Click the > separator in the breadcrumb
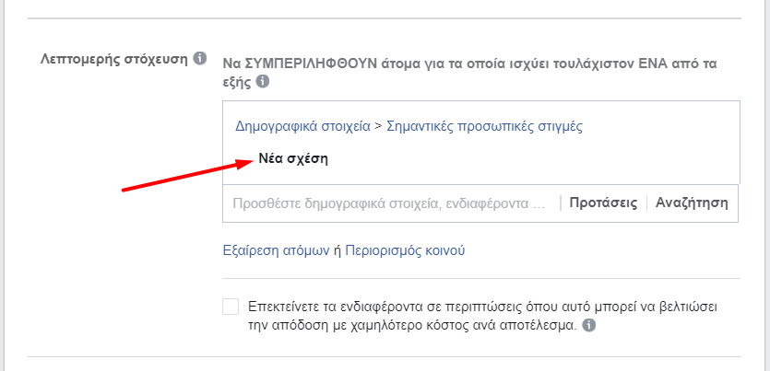Screen dimensions: 770x371 (378, 126)
